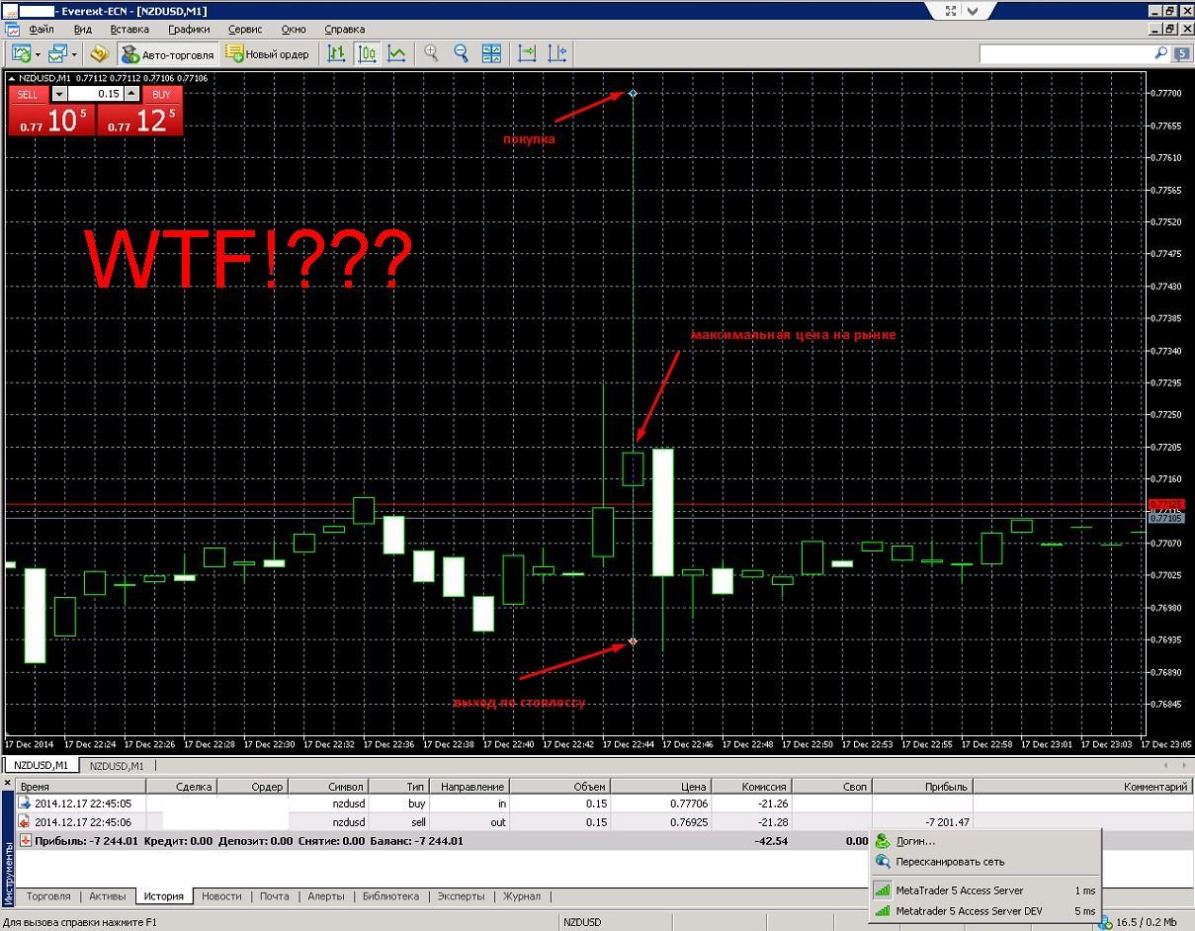Click the sell deal row icon
This screenshot has width=1195, height=931.
(25, 822)
